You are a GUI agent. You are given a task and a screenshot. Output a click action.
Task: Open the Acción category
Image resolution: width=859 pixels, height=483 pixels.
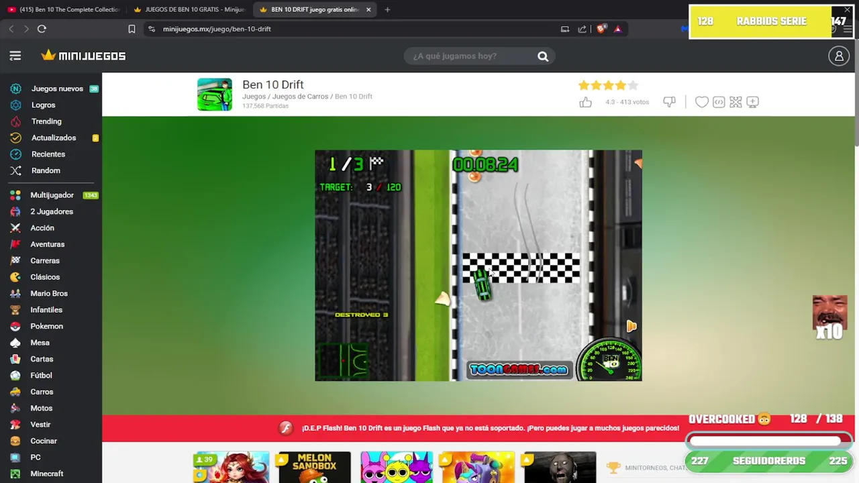(x=42, y=228)
